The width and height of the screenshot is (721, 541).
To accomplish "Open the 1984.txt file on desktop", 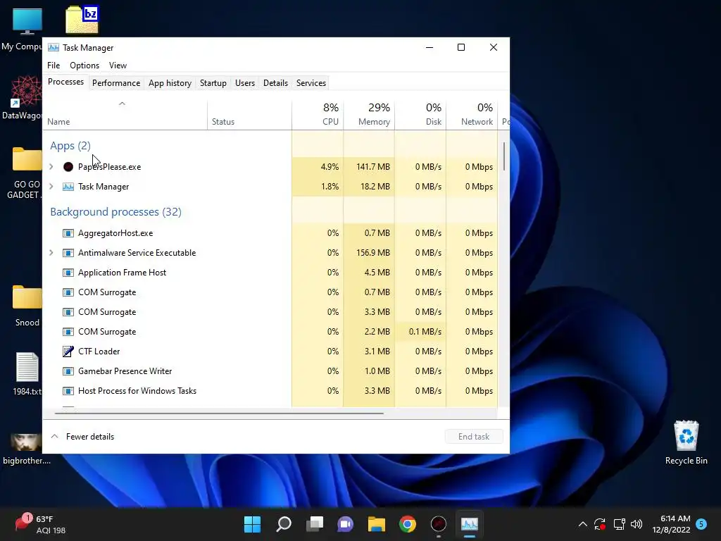I will pos(27,367).
